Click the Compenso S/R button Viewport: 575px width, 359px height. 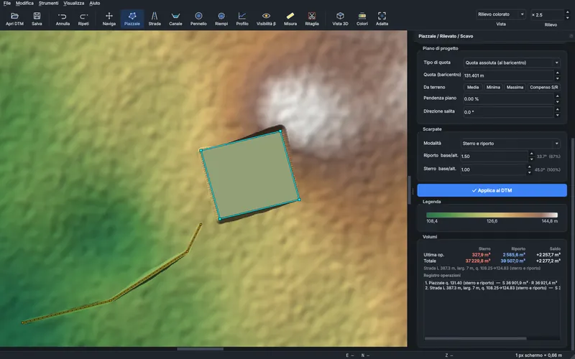click(543, 87)
